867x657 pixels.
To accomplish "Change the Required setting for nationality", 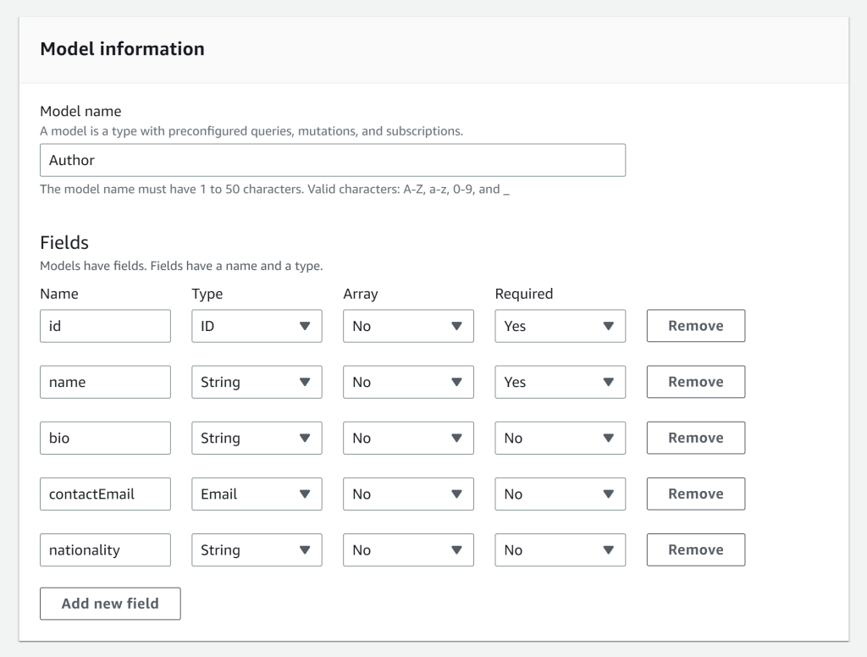I will pyautogui.click(x=560, y=549).
